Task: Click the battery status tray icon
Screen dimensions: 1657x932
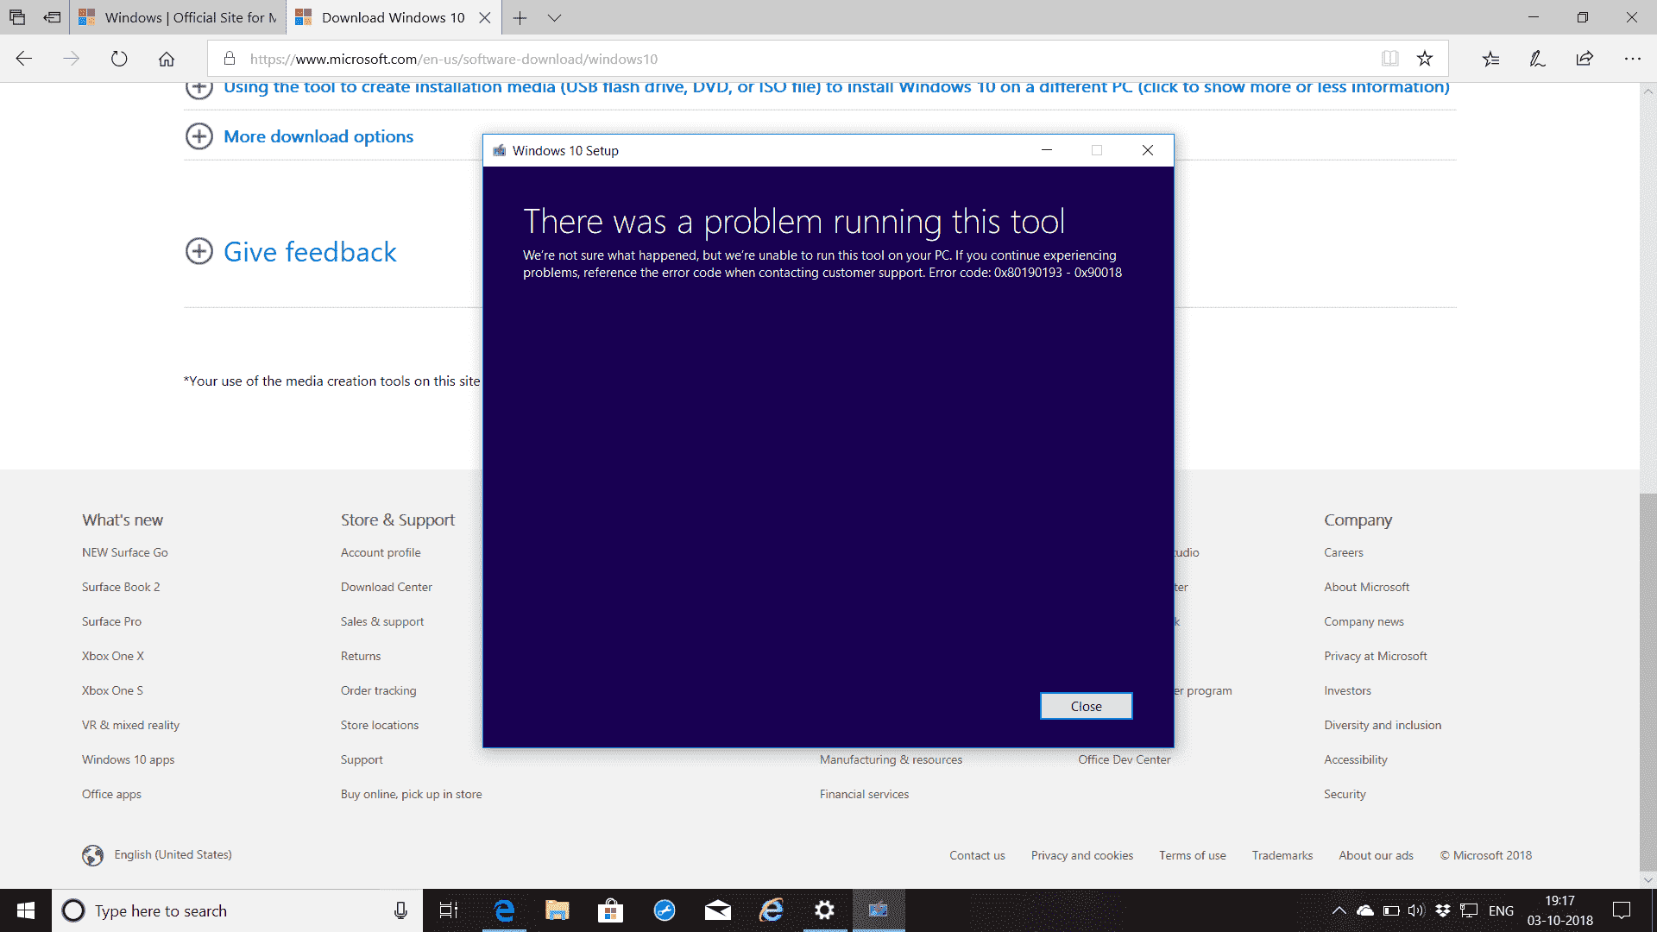Action: (1390, 910)
